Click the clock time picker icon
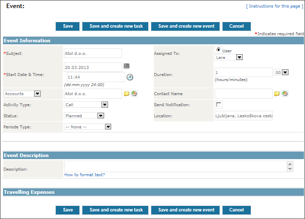This screenshot has width=305, height=219. click(130, 77)
